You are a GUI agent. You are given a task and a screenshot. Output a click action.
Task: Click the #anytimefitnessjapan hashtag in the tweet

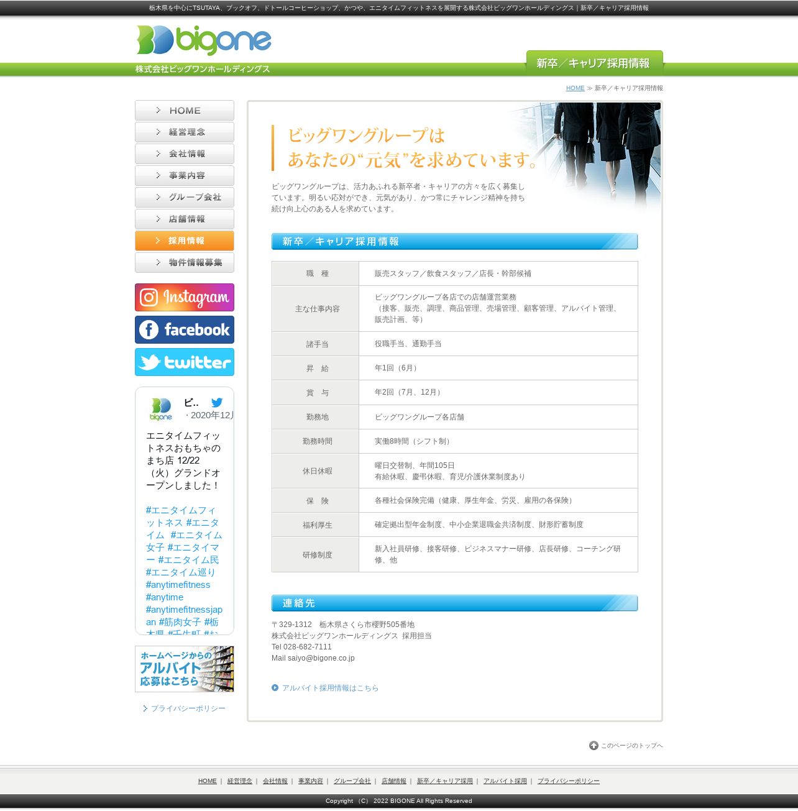coord(184,616)
